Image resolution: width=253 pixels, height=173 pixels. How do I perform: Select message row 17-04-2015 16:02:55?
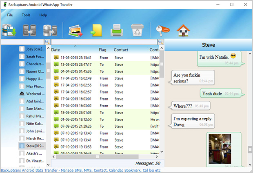[x=106, y=85]
